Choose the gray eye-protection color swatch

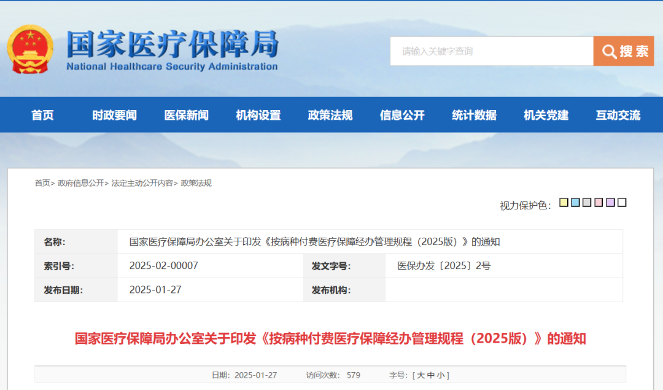pos(587,202)
